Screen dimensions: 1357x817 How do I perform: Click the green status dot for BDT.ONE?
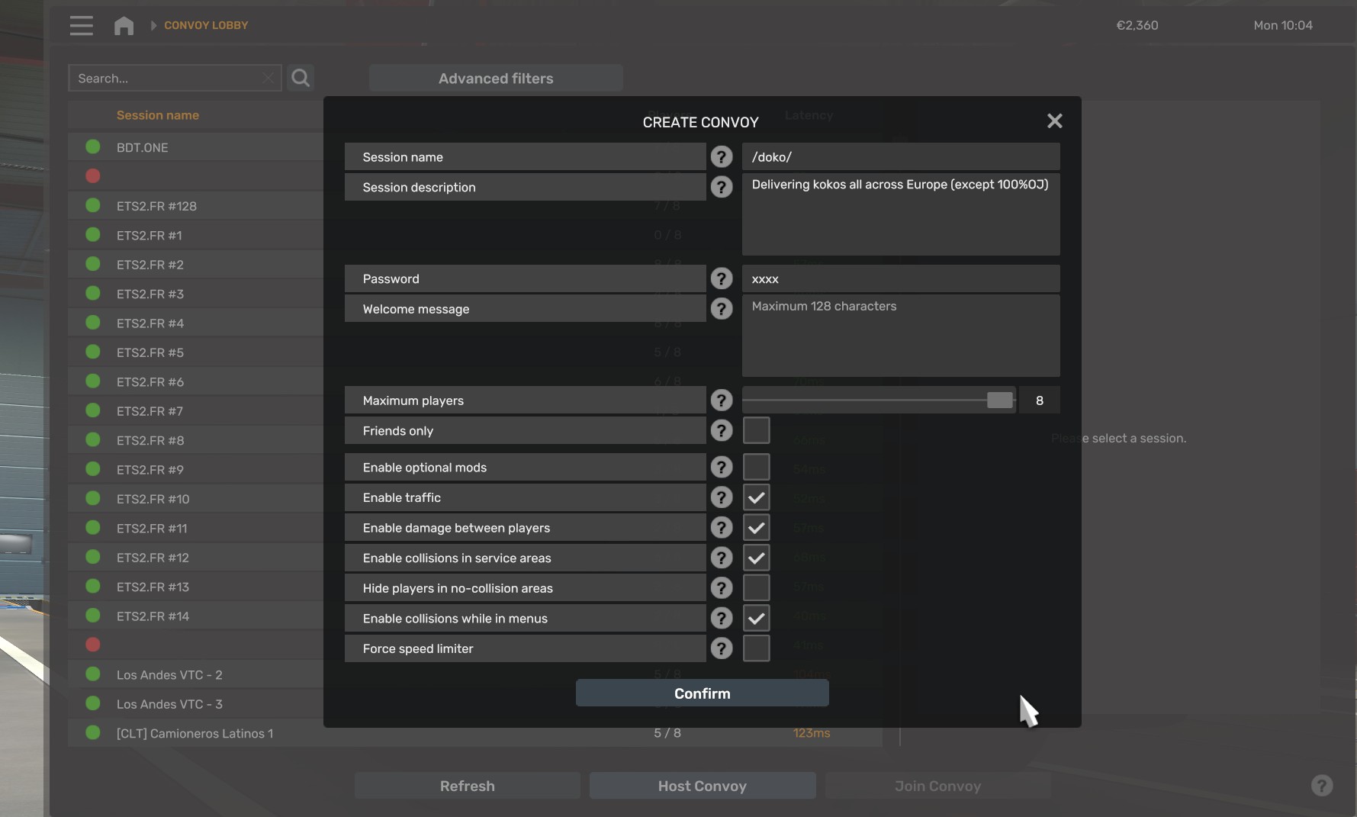(x=93, y=146)
